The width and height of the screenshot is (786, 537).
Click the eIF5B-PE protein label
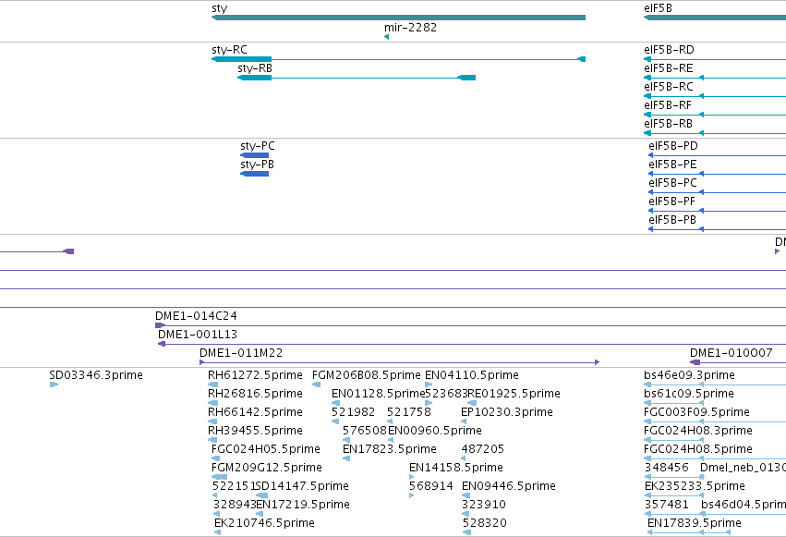(x=672, y=165)
